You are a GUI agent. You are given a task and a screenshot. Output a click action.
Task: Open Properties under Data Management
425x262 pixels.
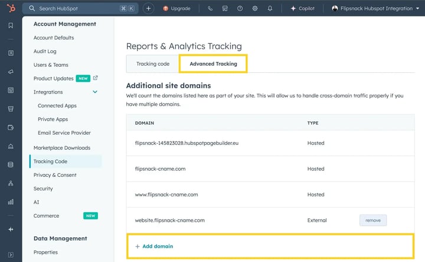[45, 252]
